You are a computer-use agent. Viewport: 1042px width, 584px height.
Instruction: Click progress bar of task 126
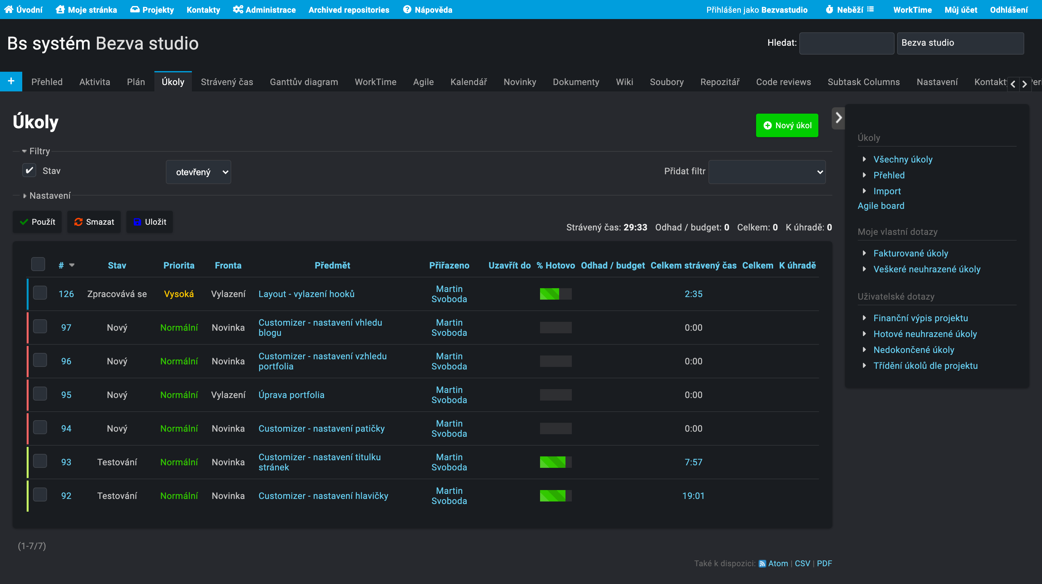pyautogui.click(x=555, y=294)
